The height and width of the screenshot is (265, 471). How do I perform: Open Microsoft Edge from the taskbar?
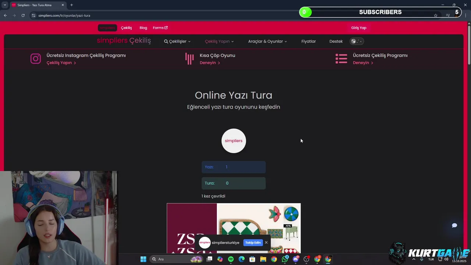pos(241,259)
